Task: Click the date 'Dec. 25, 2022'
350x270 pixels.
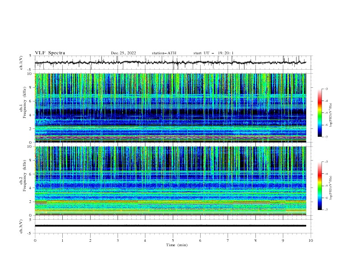Action: 123,53
